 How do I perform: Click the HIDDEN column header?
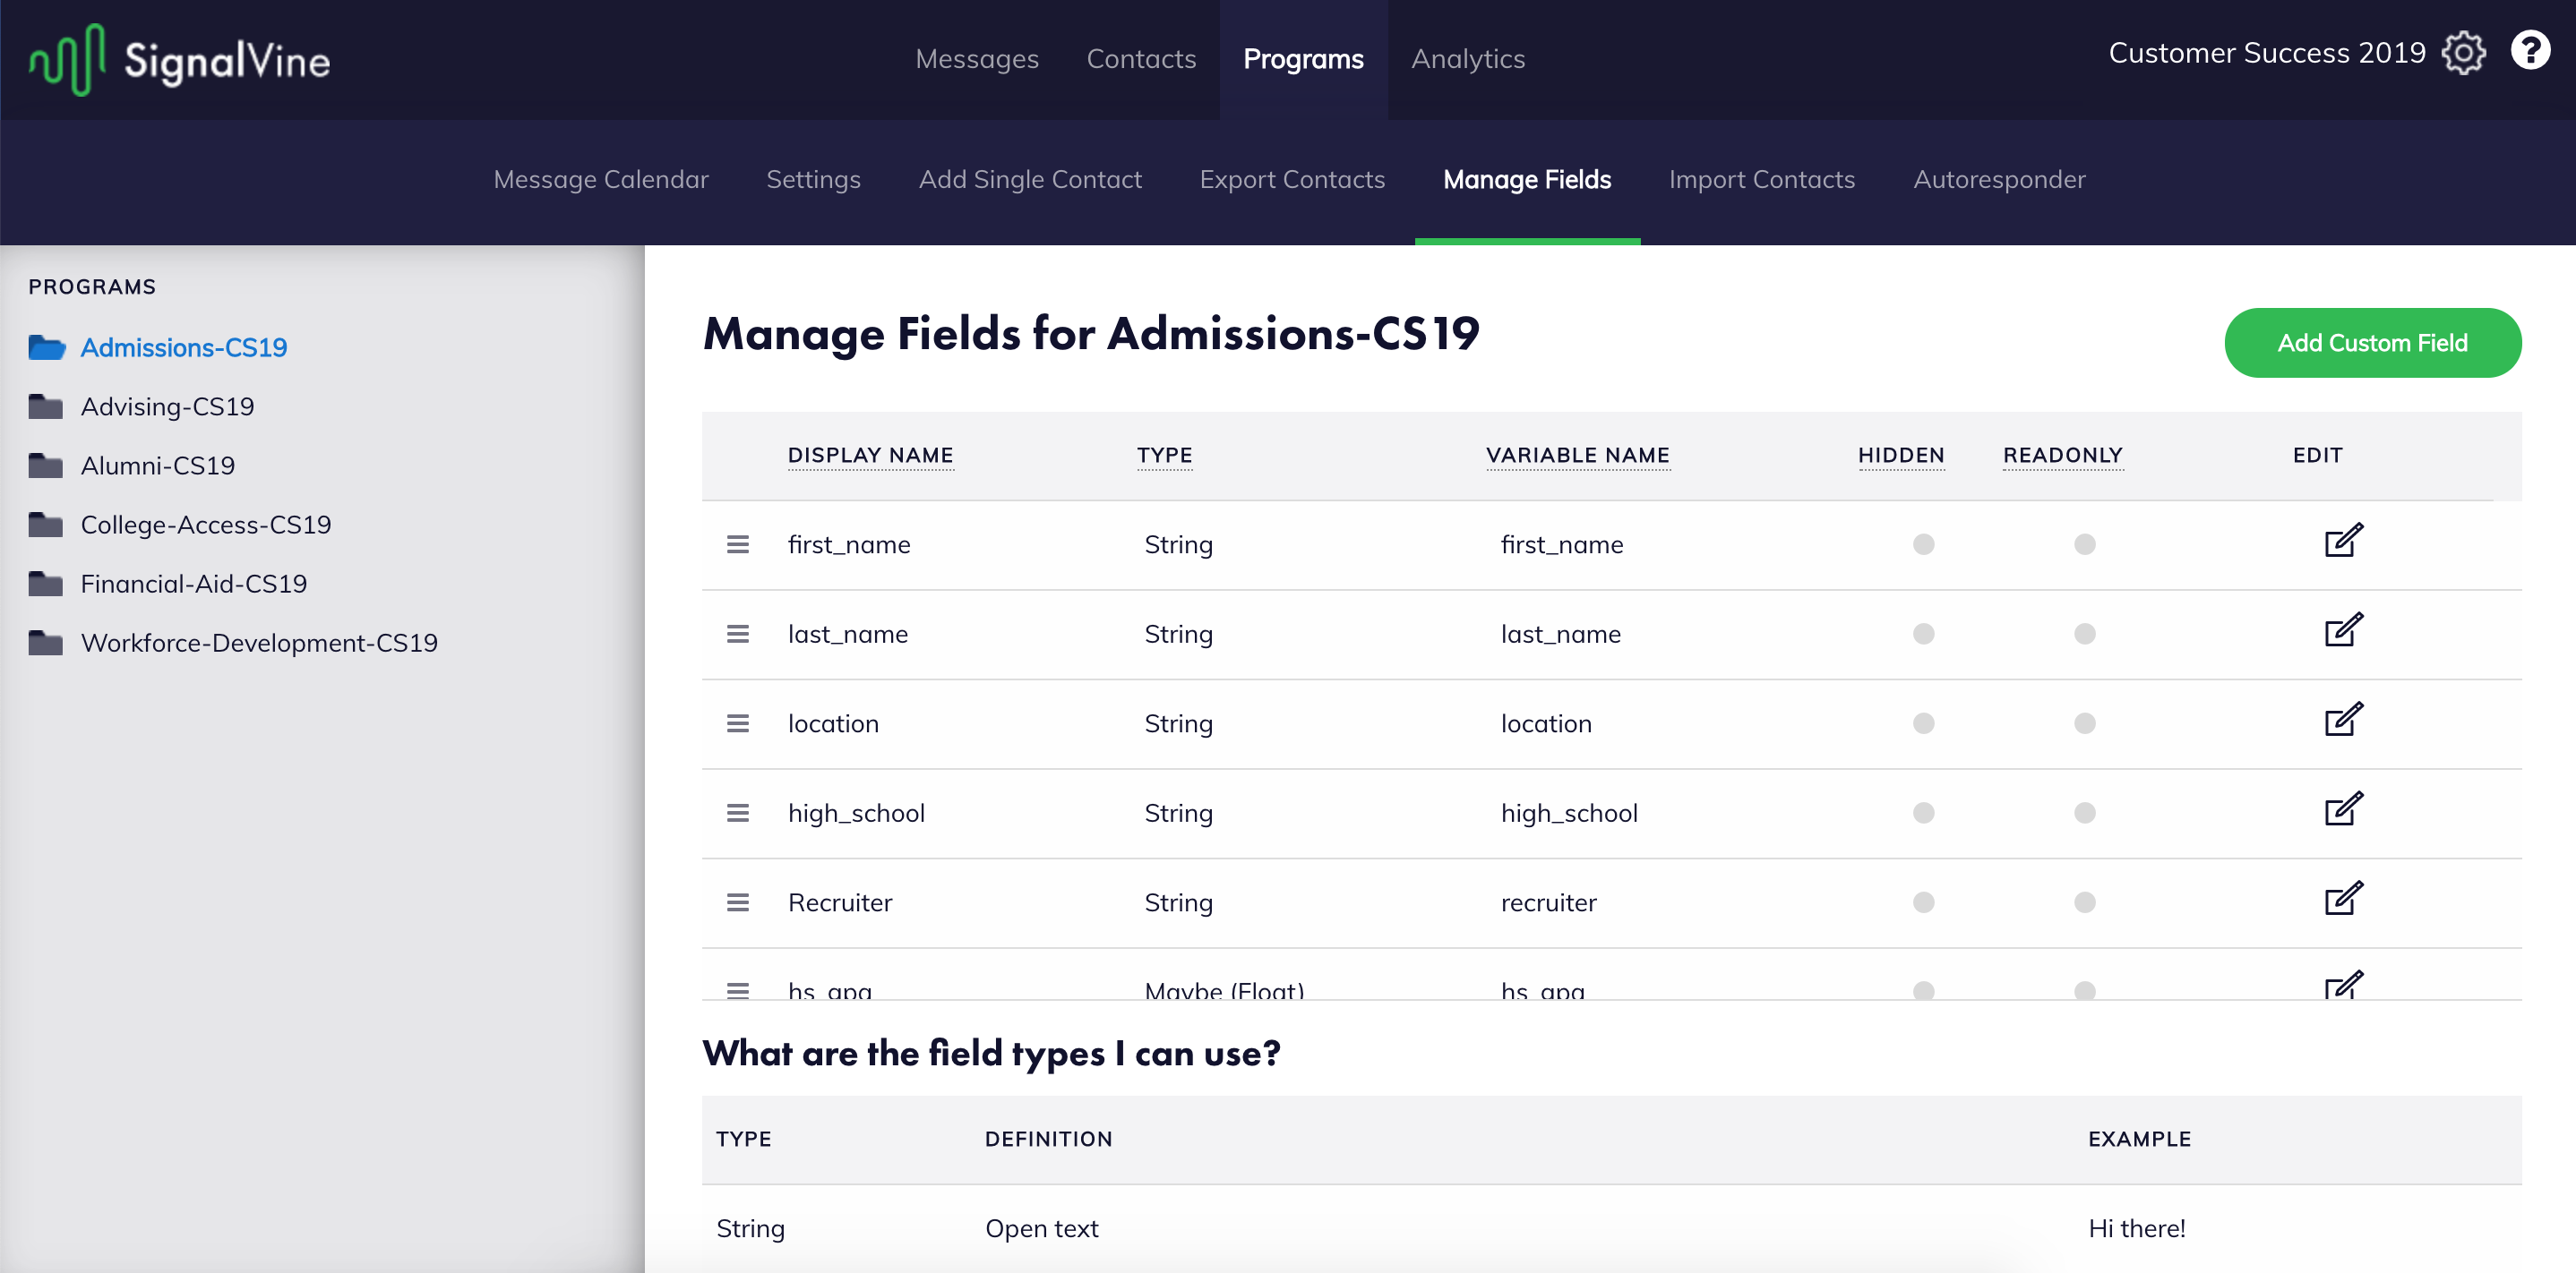coord(1901,455)
